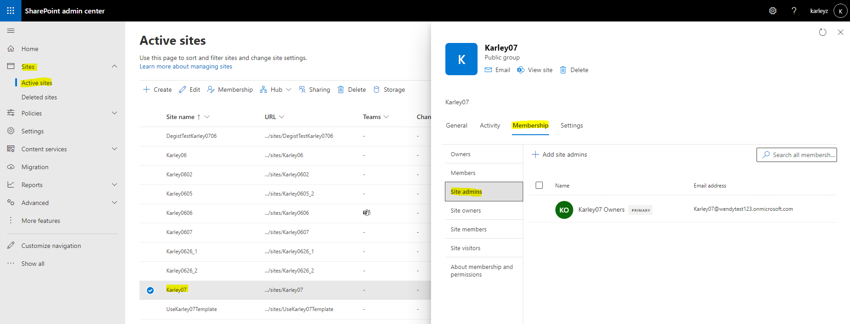Open the URL column filter dropdown
This screenshot has height=324, width=850.
tap(282, 117)
